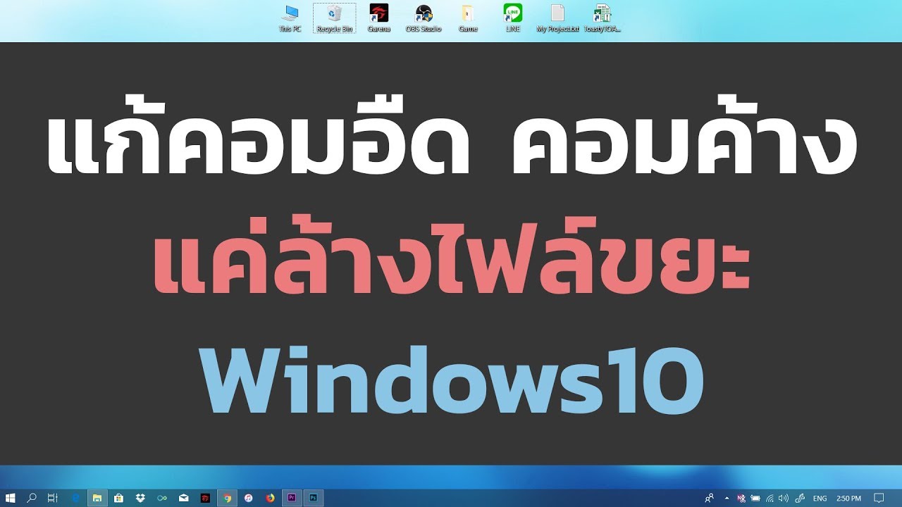Select the My Project.txt file icon
Screen dimensions: 902x507
(557, 18)
